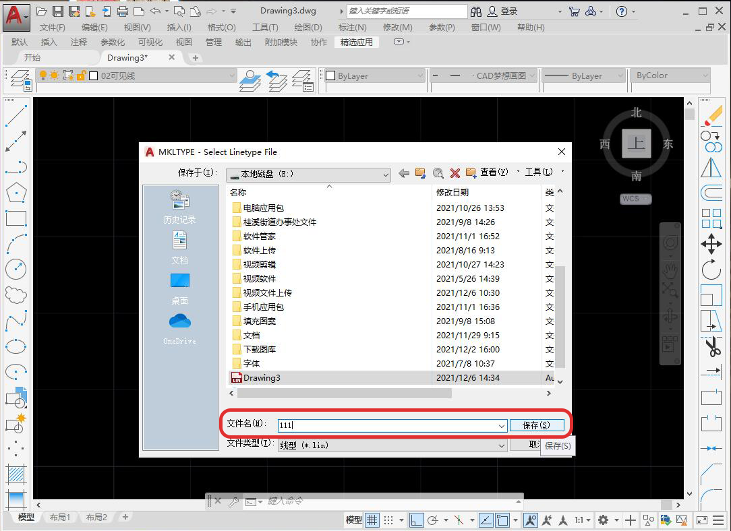Viewport: 731px width, 531px height.
Task: Toggle polar tracking in status bar
Action: tap(433, 520)
